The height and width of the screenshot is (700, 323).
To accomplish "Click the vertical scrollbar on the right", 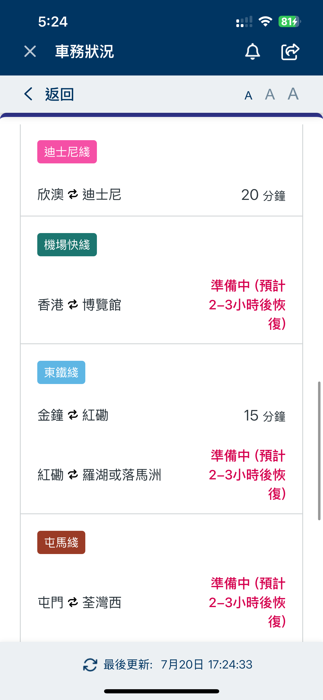I will click(x=319, y=451).
